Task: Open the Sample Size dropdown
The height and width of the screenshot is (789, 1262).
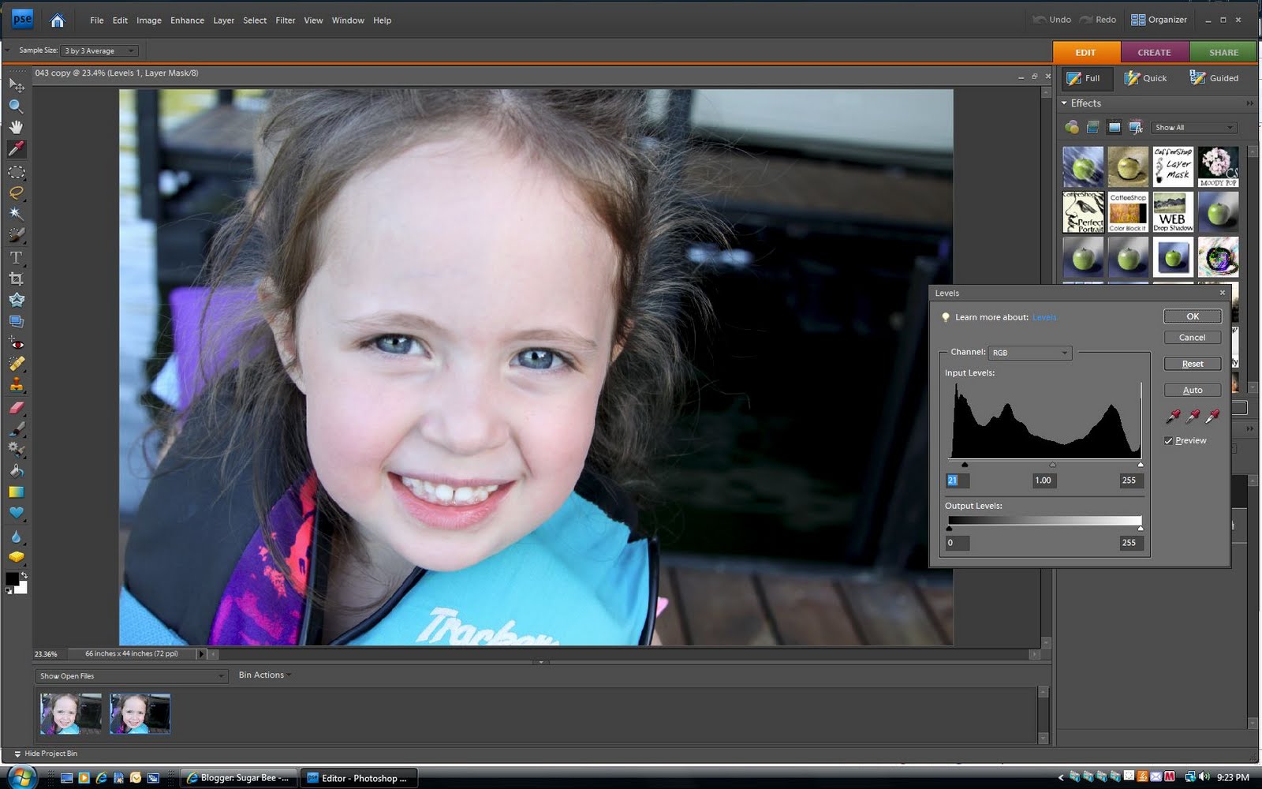Action: coord(99,50)
